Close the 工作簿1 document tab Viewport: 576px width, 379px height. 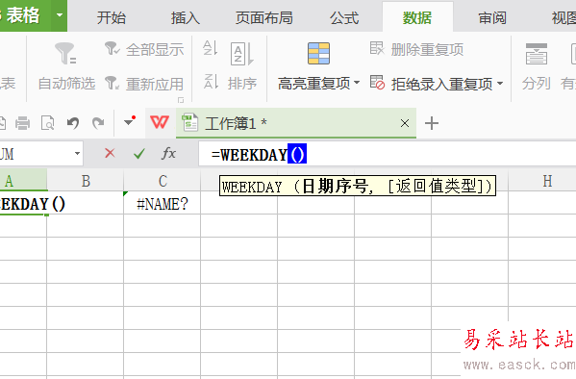pyautogui.click(x=405, y=123)
